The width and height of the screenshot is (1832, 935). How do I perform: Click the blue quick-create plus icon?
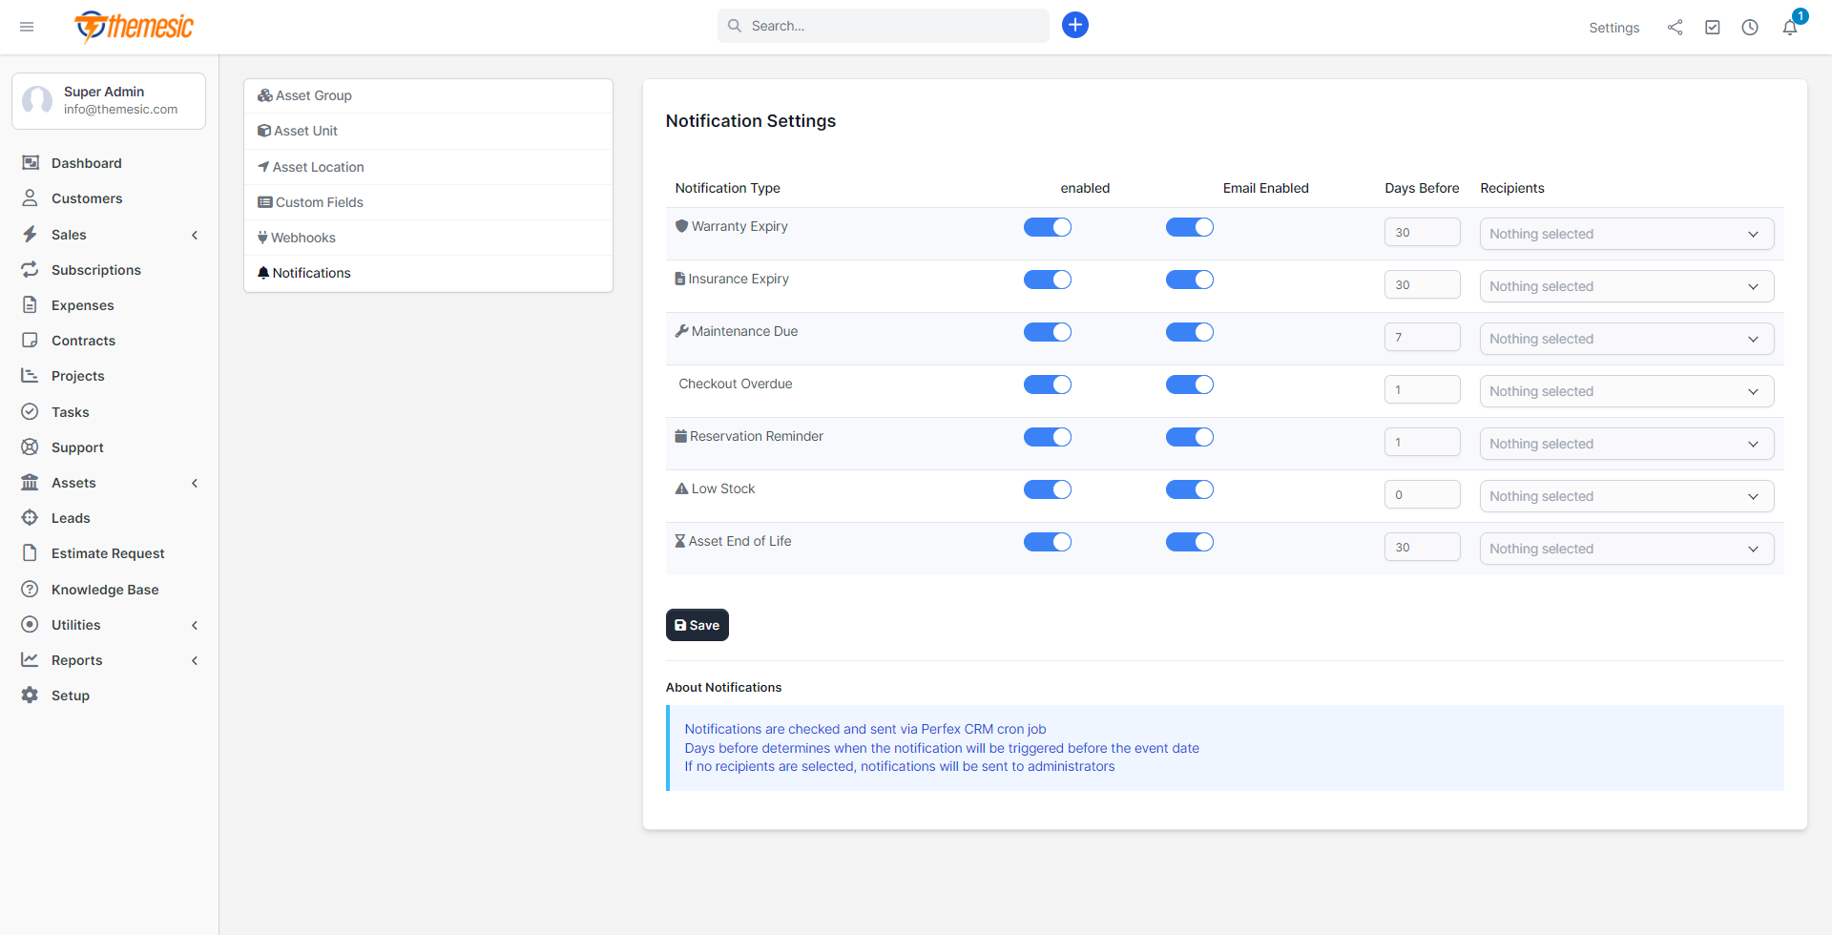click(x=1075, y=26)
